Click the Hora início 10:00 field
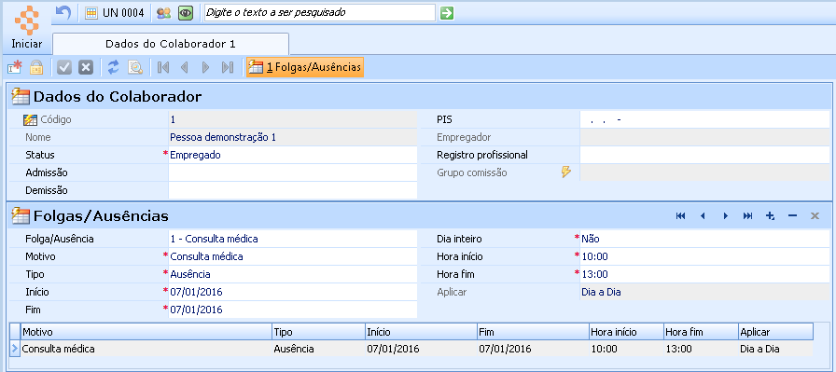 tap(704, 256)
